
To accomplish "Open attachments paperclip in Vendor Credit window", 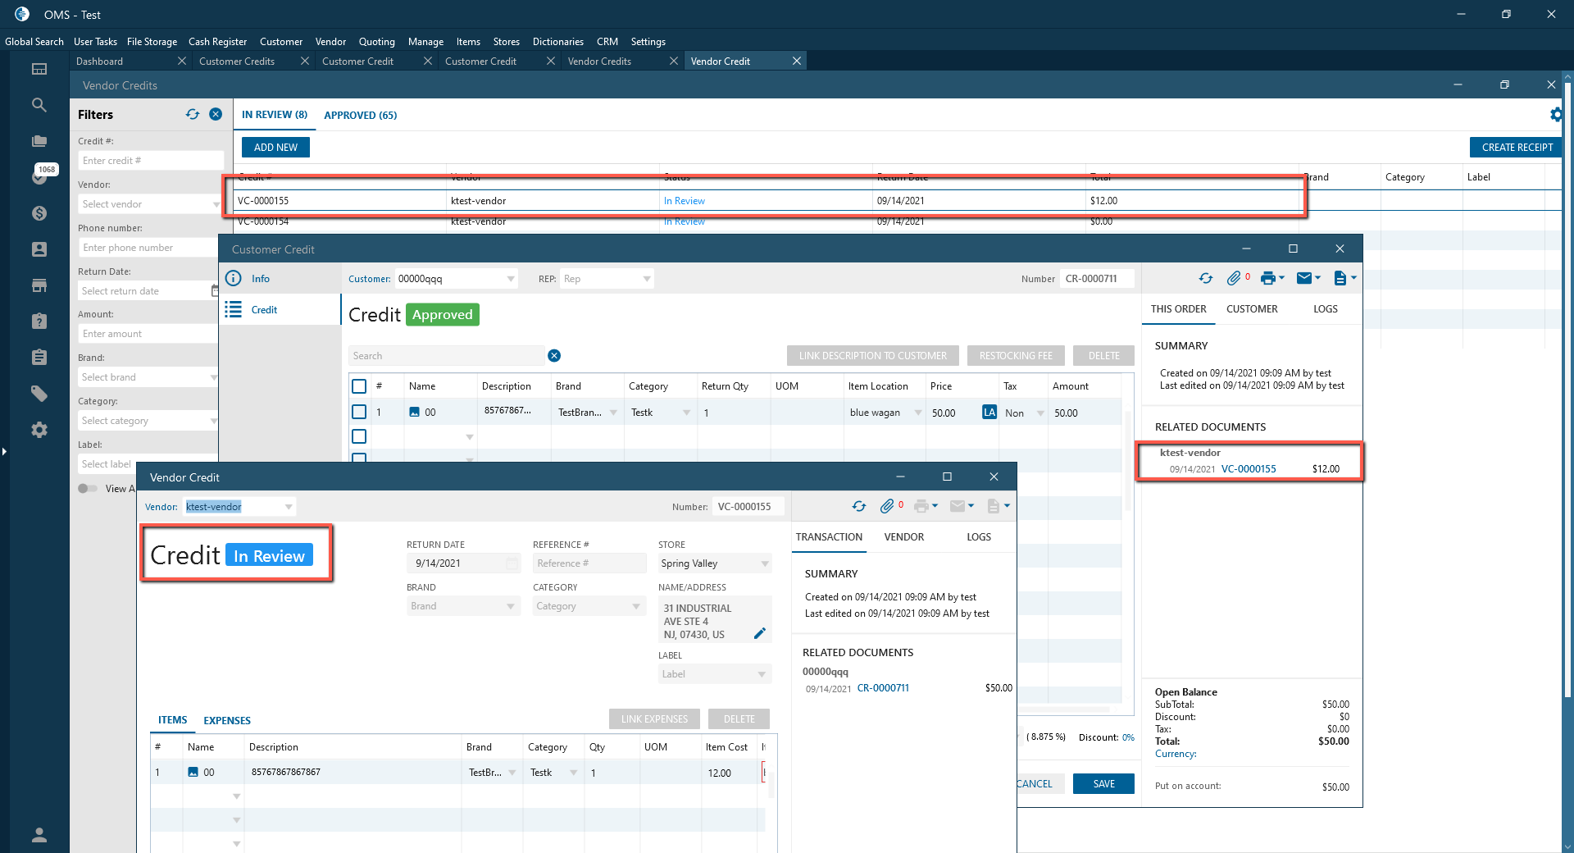I will (887, 506).
